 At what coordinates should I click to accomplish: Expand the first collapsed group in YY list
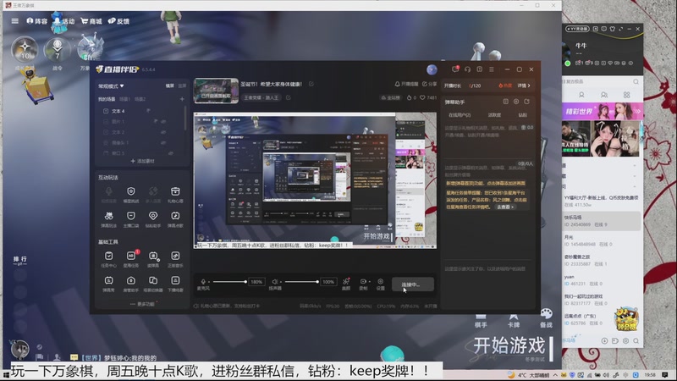pyautogui.click(x=634, y=165)
